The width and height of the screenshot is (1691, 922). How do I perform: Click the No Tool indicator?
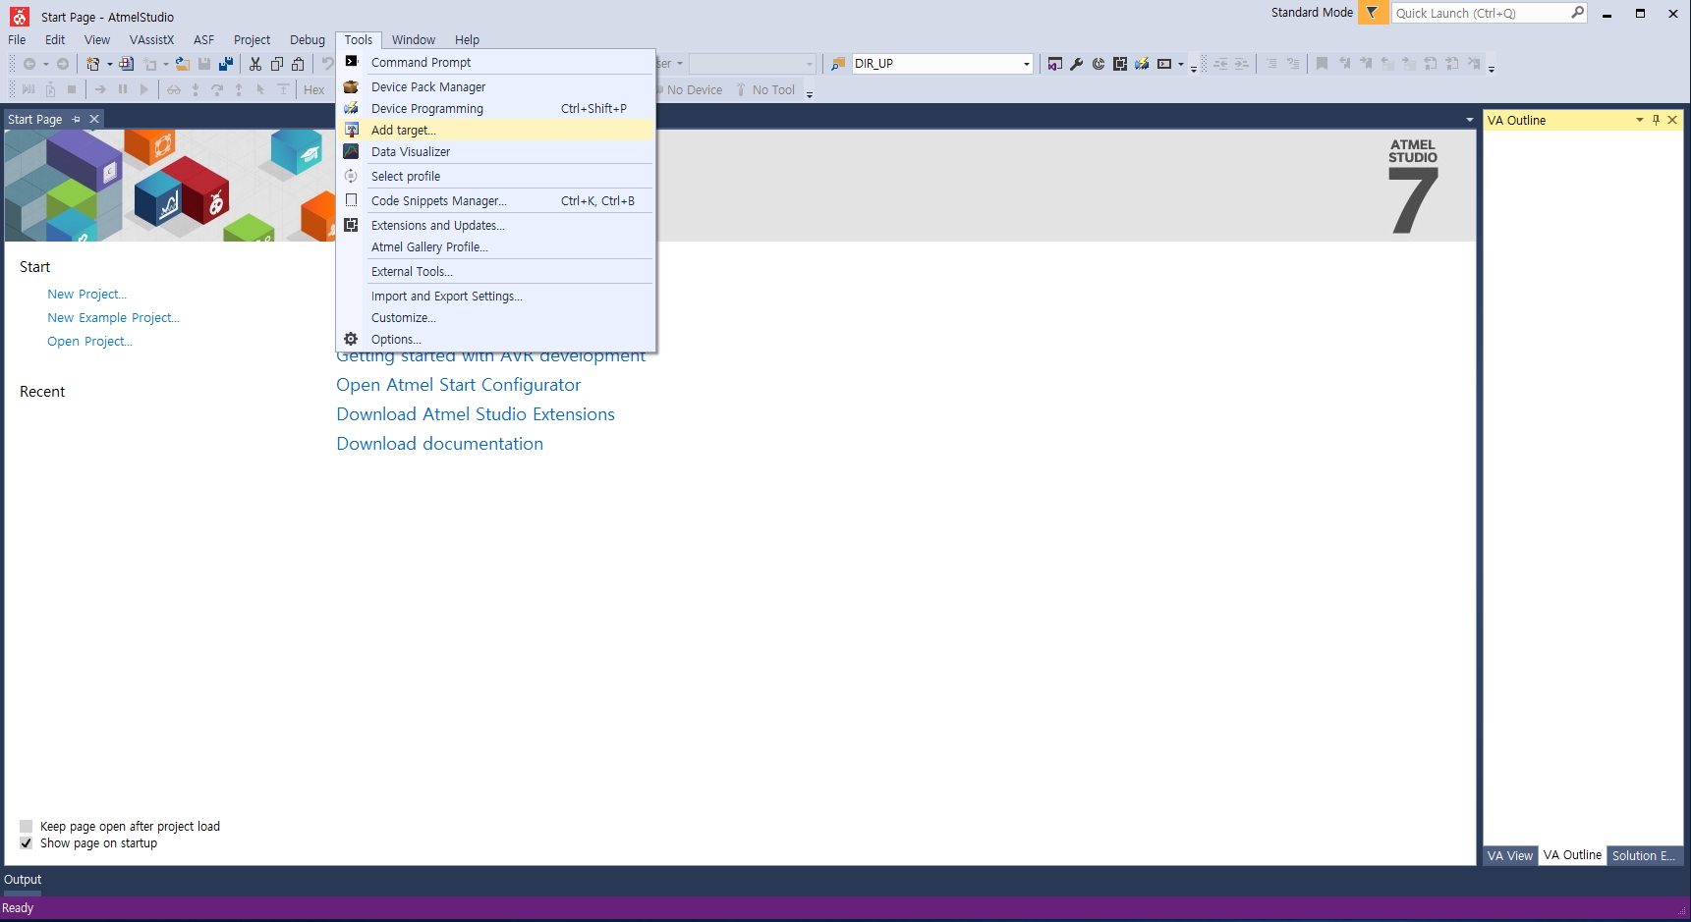[766, 89]
